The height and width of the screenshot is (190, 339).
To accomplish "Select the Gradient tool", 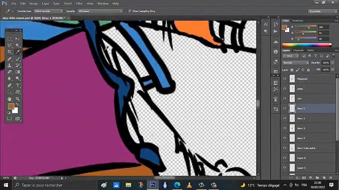I will pos(17,72).
